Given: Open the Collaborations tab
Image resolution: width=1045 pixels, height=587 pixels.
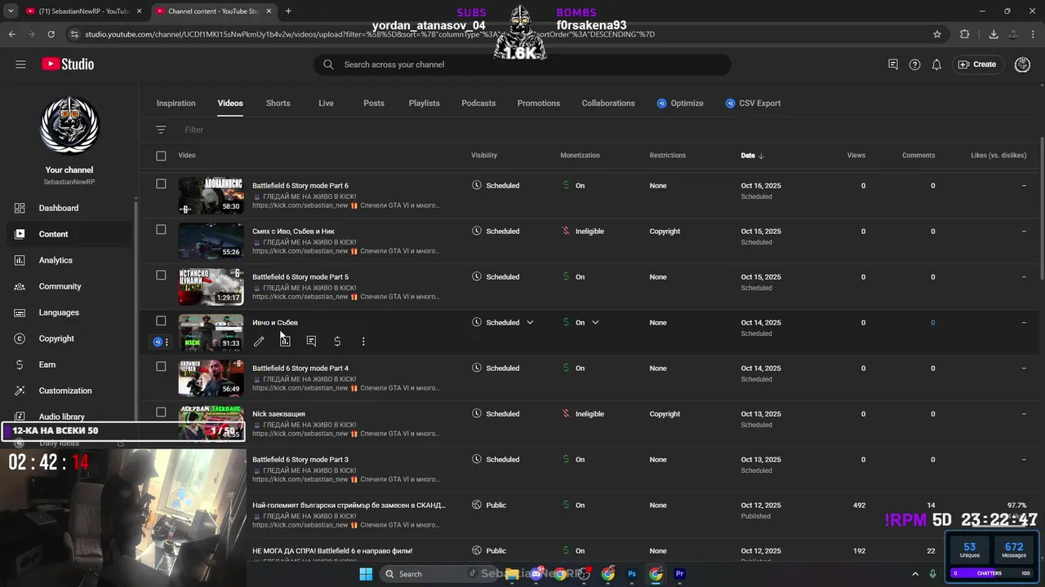Looking at the screenshot, I should [x=608, y=104].
